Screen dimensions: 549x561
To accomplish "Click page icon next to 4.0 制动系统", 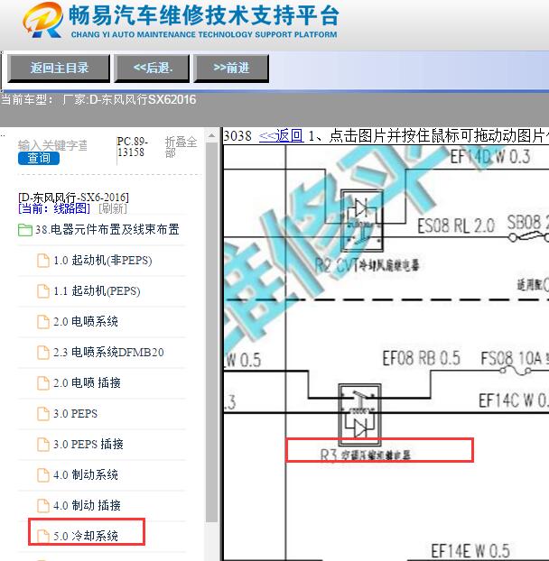I will 43,475.
